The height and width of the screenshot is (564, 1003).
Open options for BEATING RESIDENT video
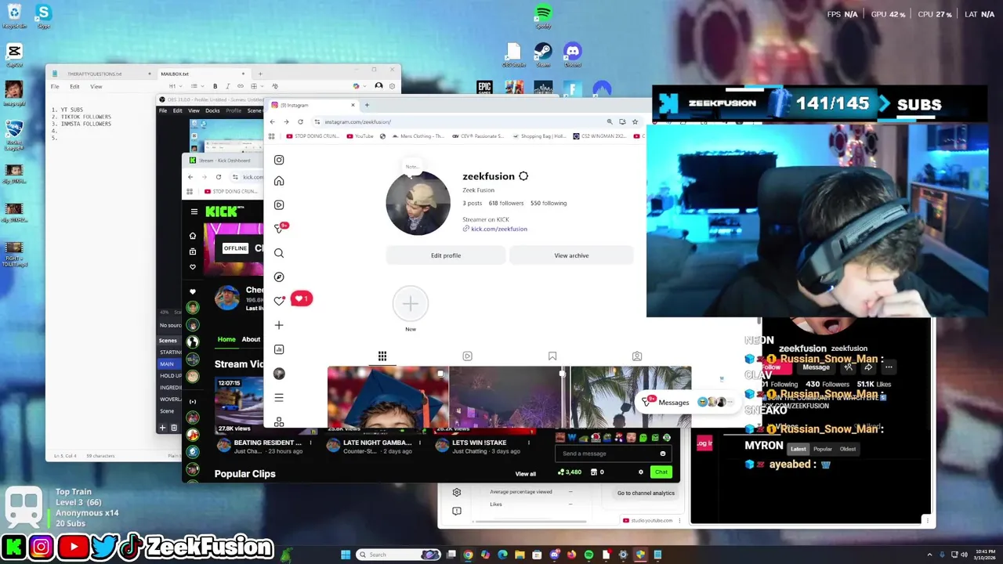(x=310, y=443)
